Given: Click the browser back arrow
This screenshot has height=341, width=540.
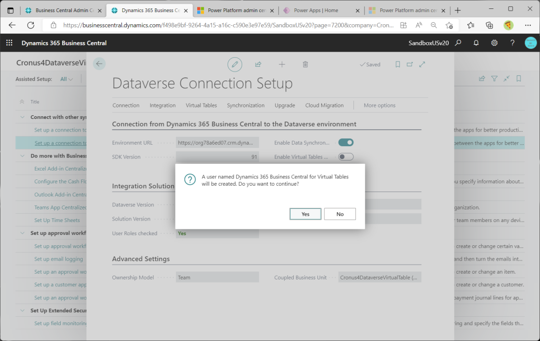Looking at the screenshot, I should tap(12, 25).
